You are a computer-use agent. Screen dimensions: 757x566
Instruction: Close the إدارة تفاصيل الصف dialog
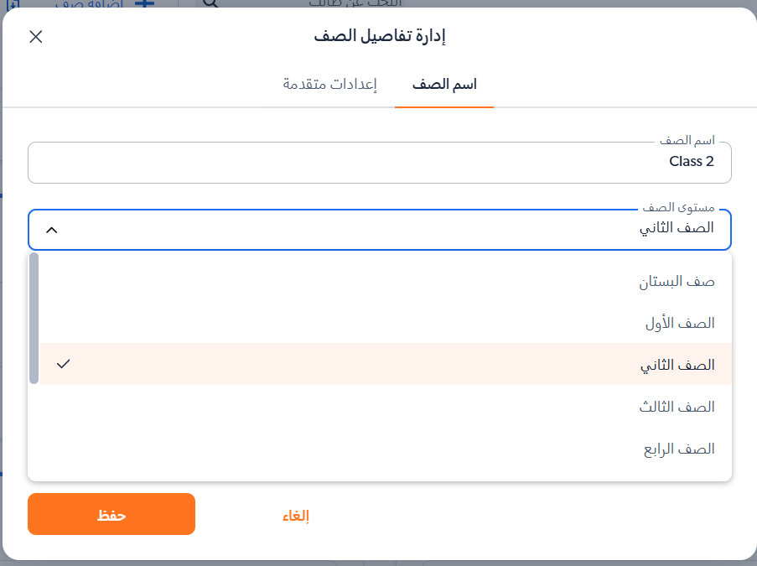tap(36, 37)
